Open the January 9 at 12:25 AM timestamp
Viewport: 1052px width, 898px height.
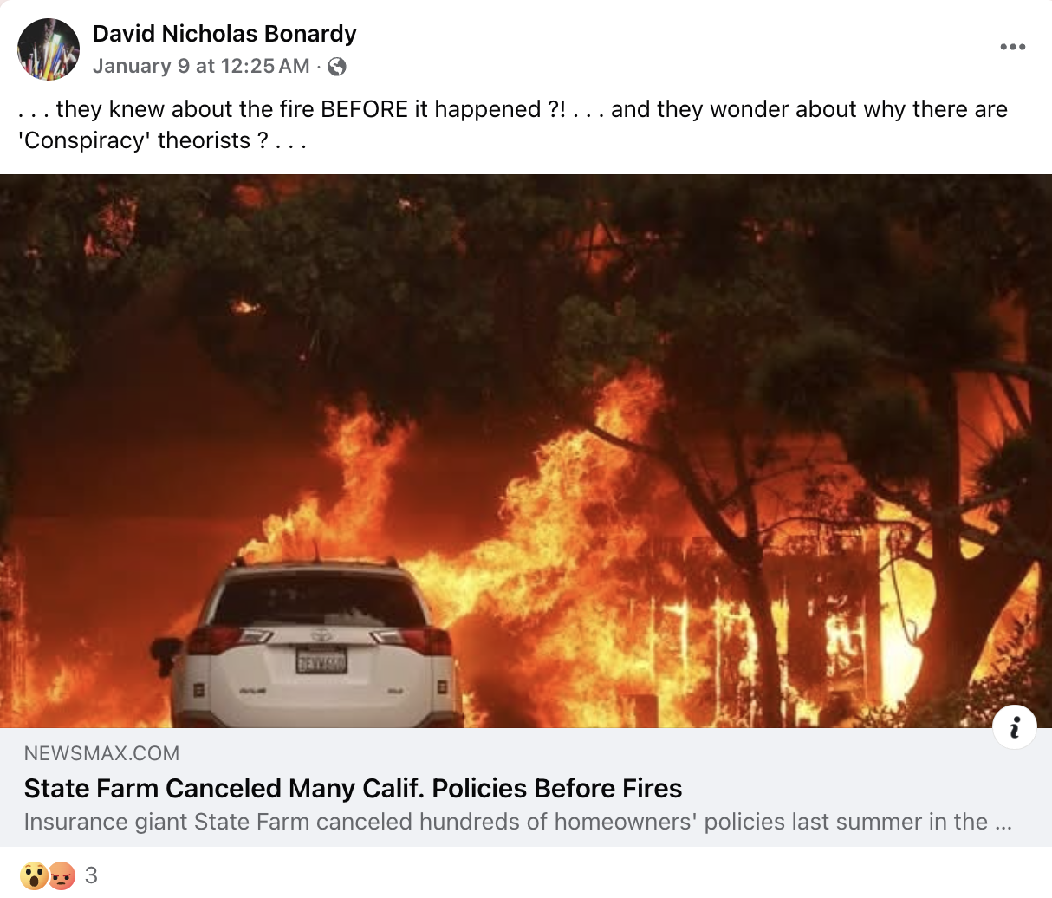pos(201,67)
